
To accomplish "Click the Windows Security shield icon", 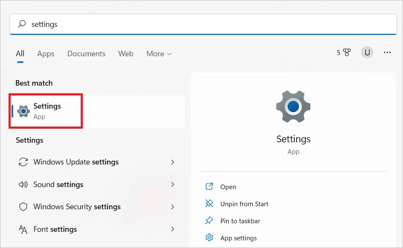I will 23,207.
